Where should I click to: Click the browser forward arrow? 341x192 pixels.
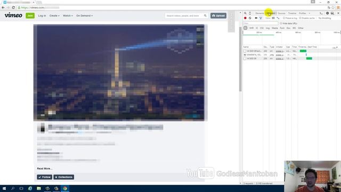(x=8, y=7)
